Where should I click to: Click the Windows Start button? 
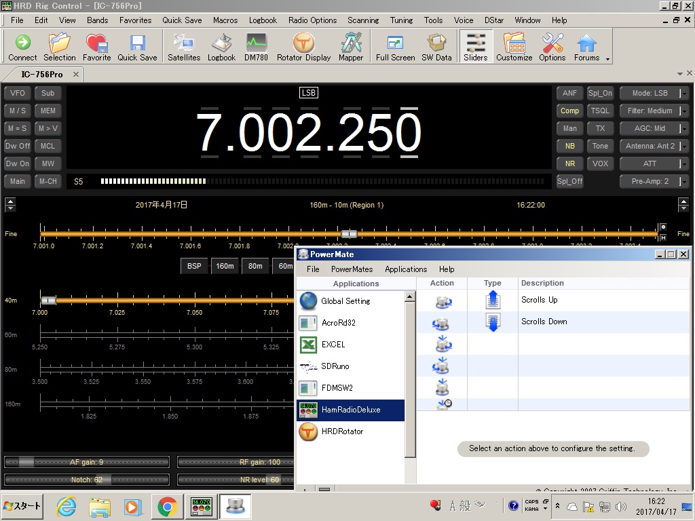pyautogui.click(x=22, y=506)
